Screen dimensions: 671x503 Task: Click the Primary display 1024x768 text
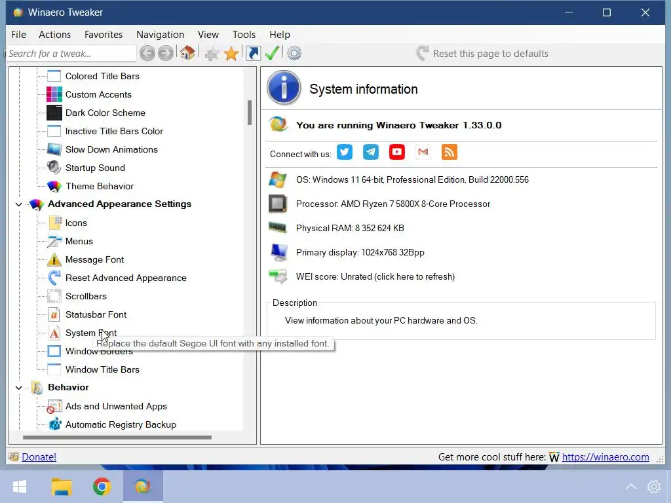coord(360,252)
